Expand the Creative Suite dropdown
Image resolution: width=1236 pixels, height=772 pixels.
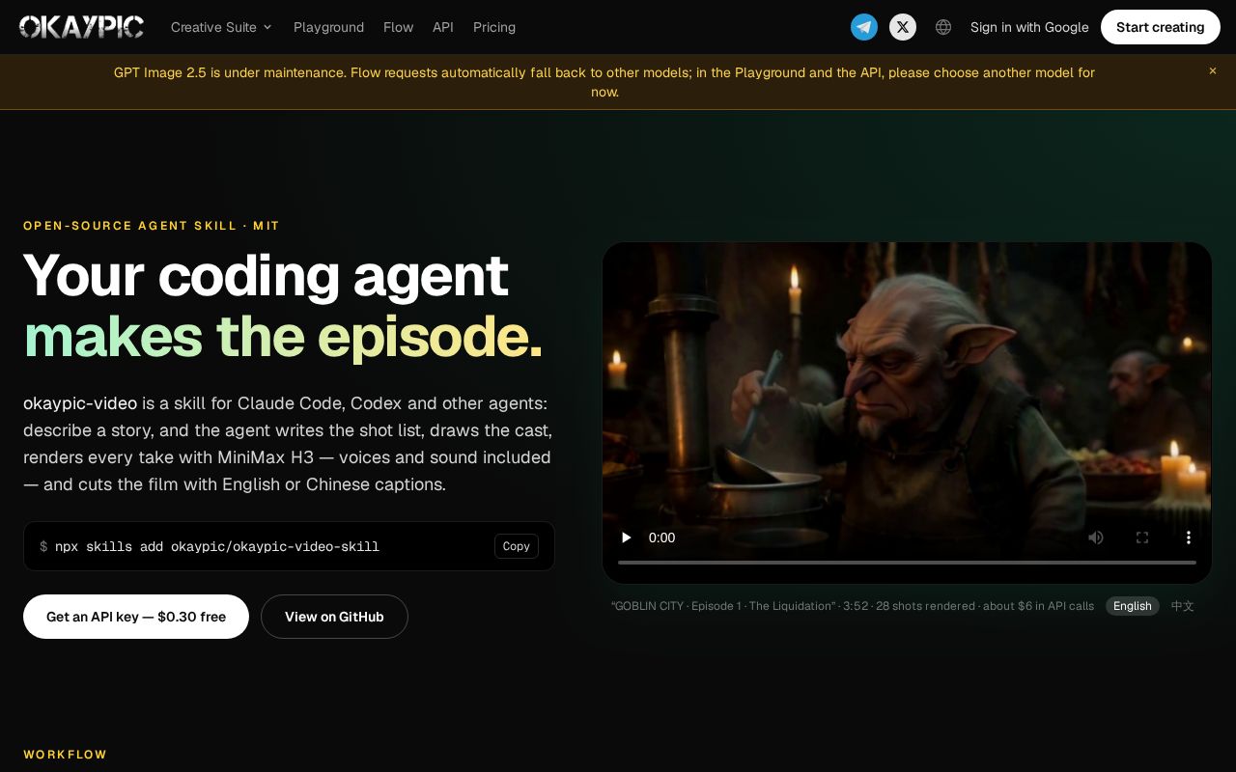(x=221, y=27)
